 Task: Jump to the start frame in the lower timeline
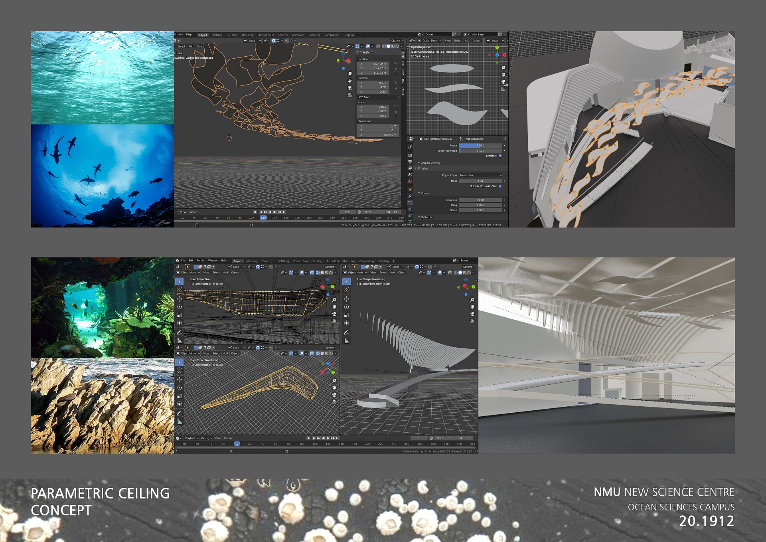coord(314,438)
